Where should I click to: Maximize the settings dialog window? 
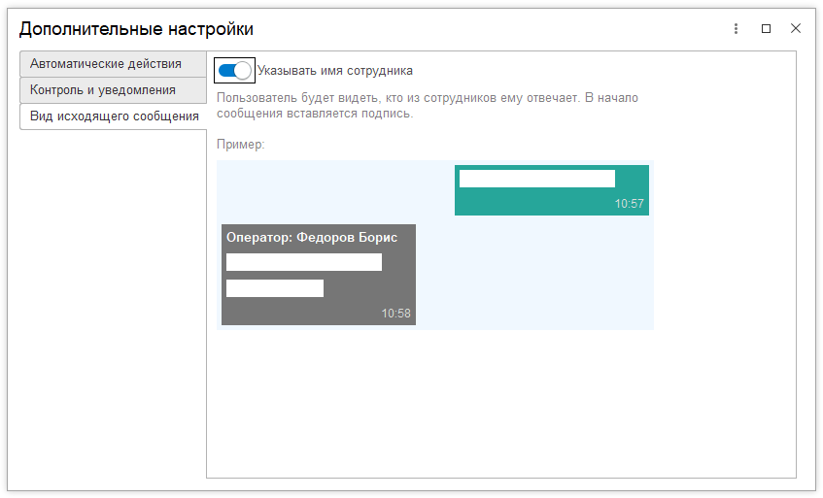pyautogui.click(x=766, y=29)
